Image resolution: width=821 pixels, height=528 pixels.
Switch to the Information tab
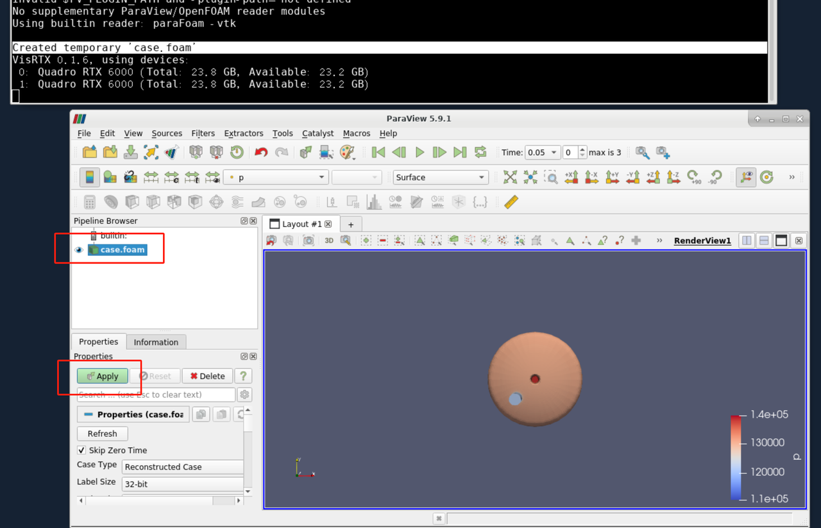tap(156, 342)
